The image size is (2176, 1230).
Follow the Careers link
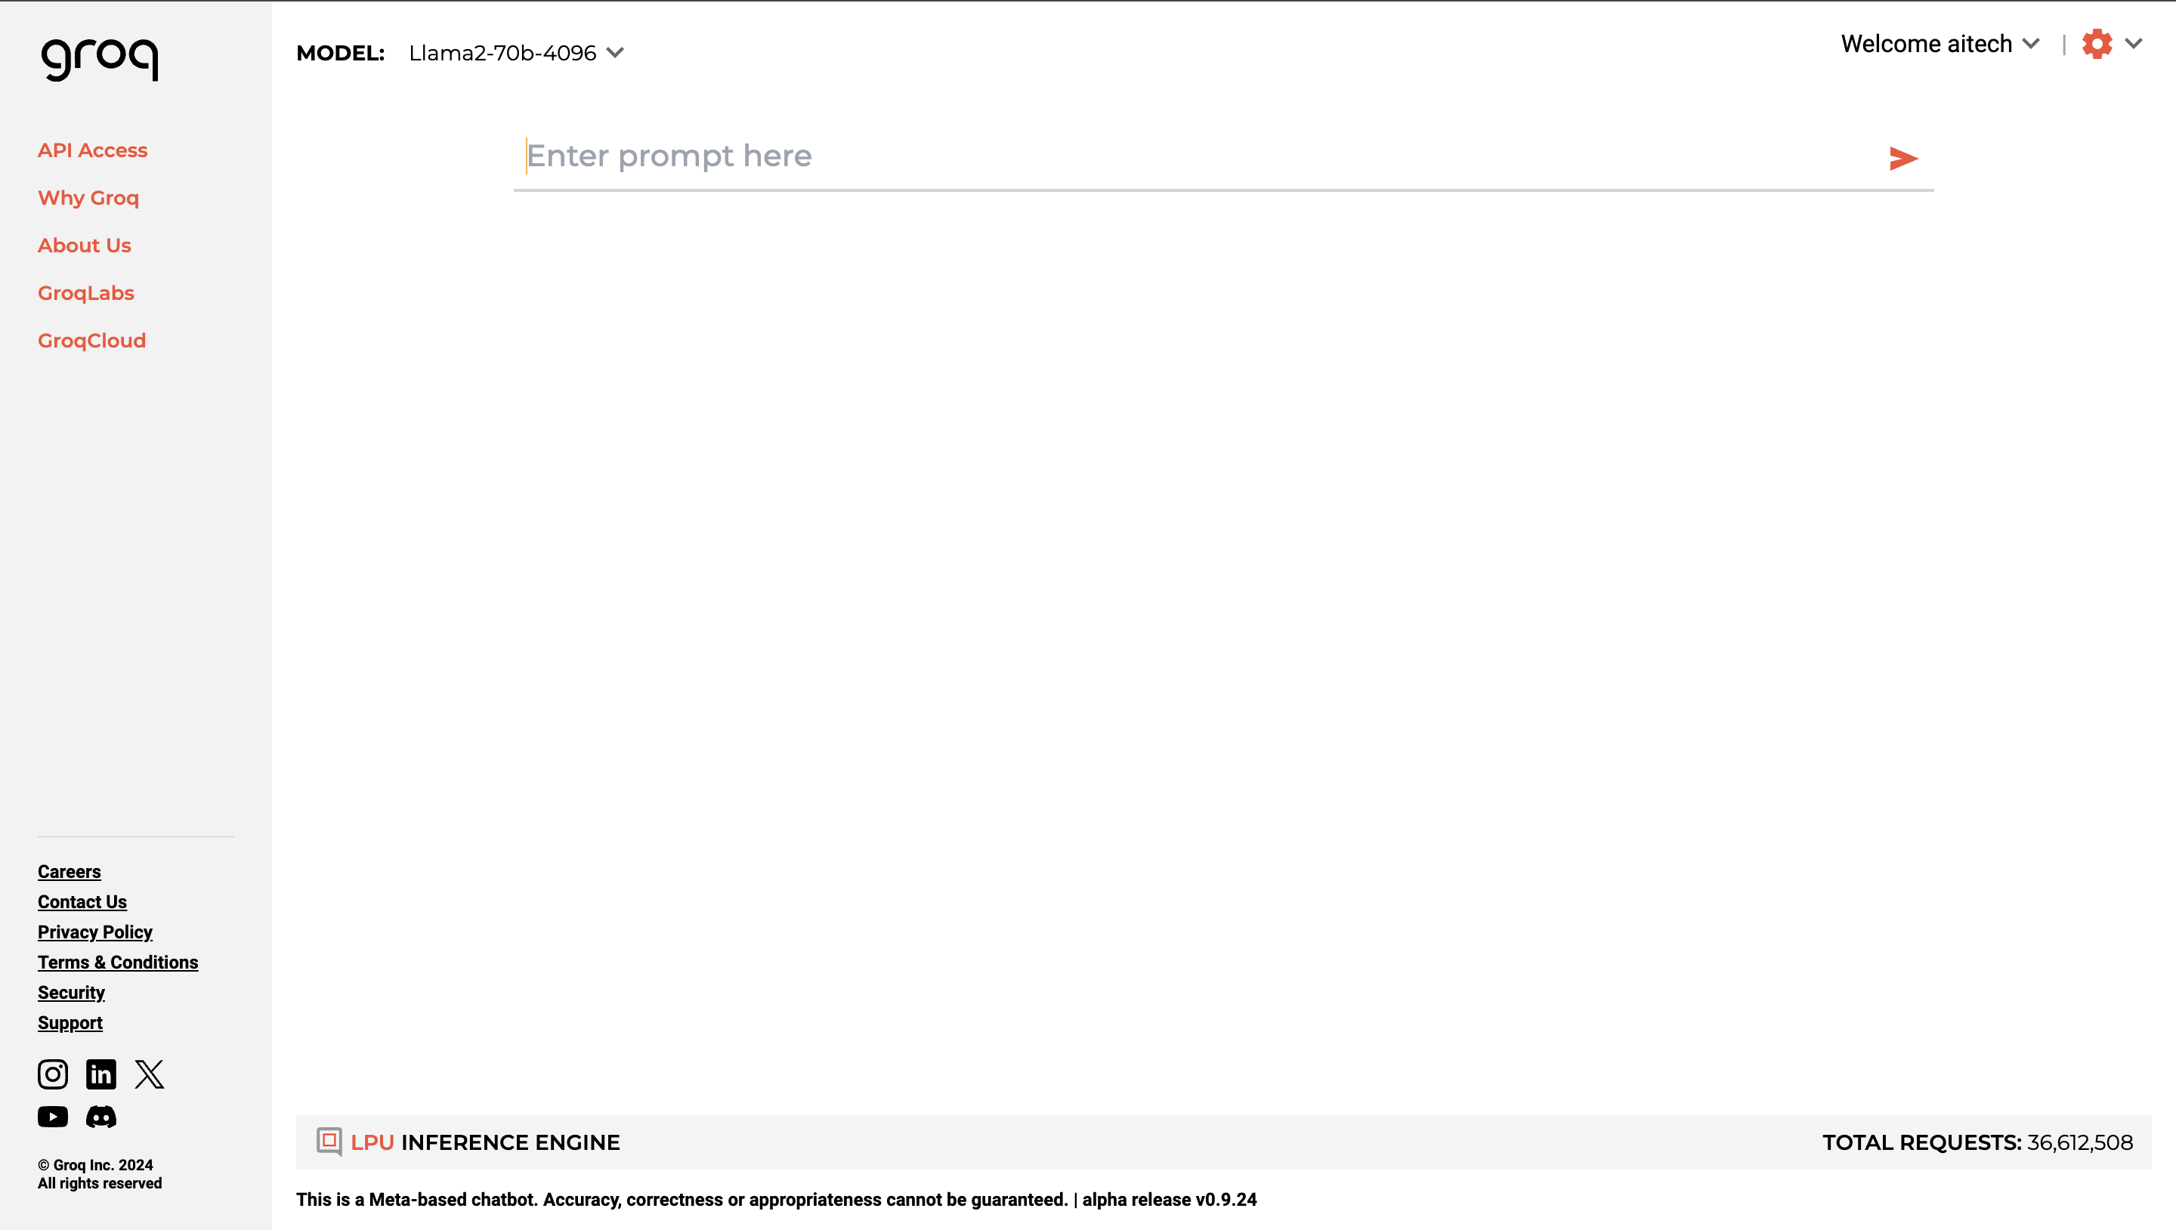pyautogui.click(x=70, y=872)
